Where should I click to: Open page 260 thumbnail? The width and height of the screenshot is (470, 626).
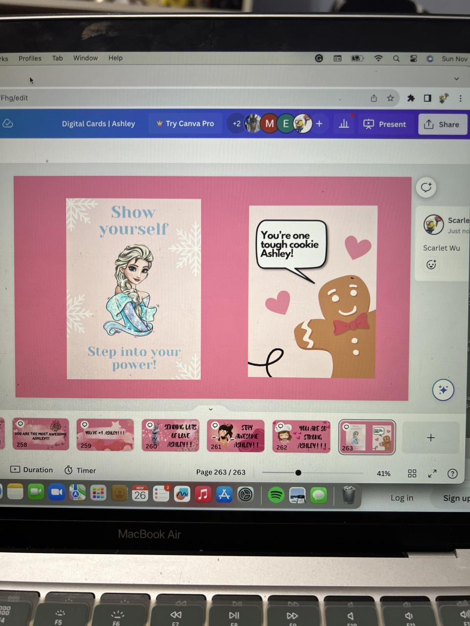pyautogui.click(x=170, y=435)
